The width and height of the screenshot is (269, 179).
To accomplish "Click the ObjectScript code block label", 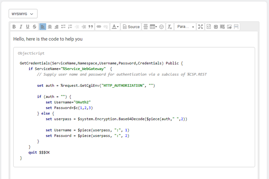I will click(31, 53).
